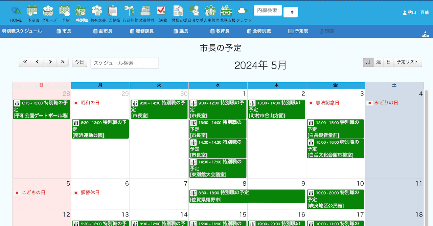
Task: Open the 回覧板 circulation board icon
Action: (x=114, y=14)
